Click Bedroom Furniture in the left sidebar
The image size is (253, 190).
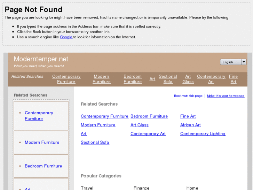[x=43, y=166]
